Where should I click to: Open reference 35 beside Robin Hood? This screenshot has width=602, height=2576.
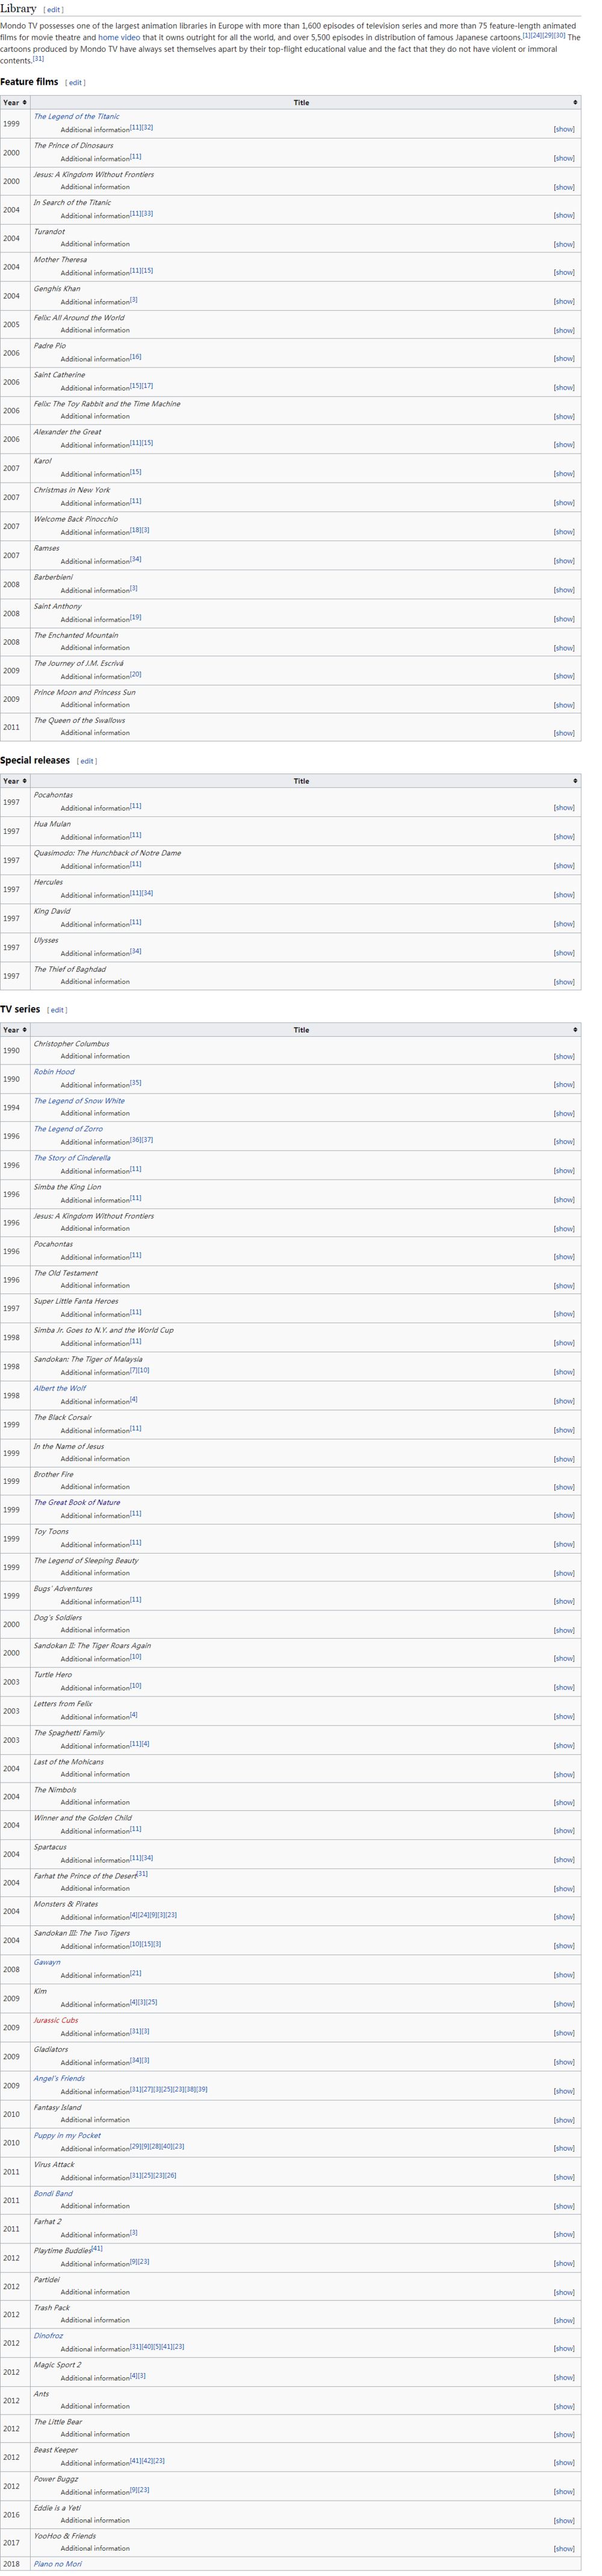pyautogui.click(x=136, y=1082)
